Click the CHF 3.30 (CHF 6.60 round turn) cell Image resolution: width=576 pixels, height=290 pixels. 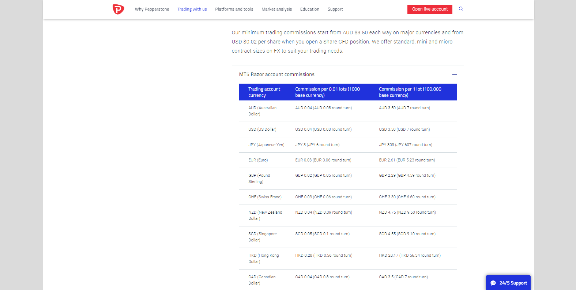click(x=407, y=197)
